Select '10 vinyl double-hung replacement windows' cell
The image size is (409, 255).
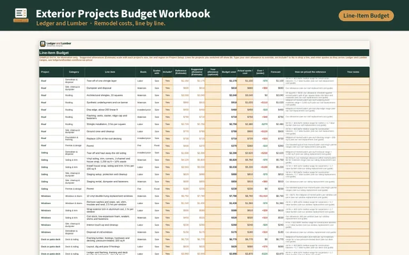point(110,196)
